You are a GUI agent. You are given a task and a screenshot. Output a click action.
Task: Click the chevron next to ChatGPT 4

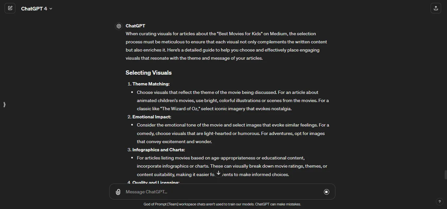[x=51, y=9]
